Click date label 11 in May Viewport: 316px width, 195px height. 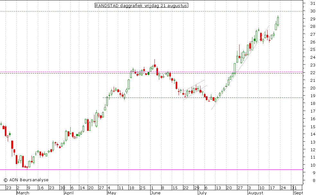coord(121,188)
